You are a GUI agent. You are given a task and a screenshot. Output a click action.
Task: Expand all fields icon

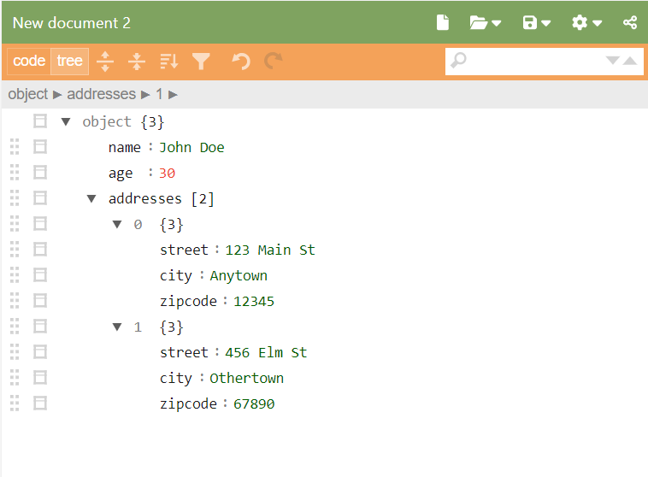105,62
